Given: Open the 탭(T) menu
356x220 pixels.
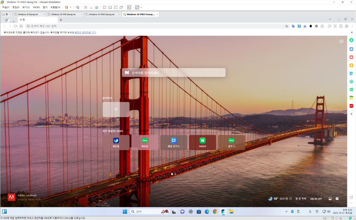Looking at the screenshot, I should coord(45,7).
